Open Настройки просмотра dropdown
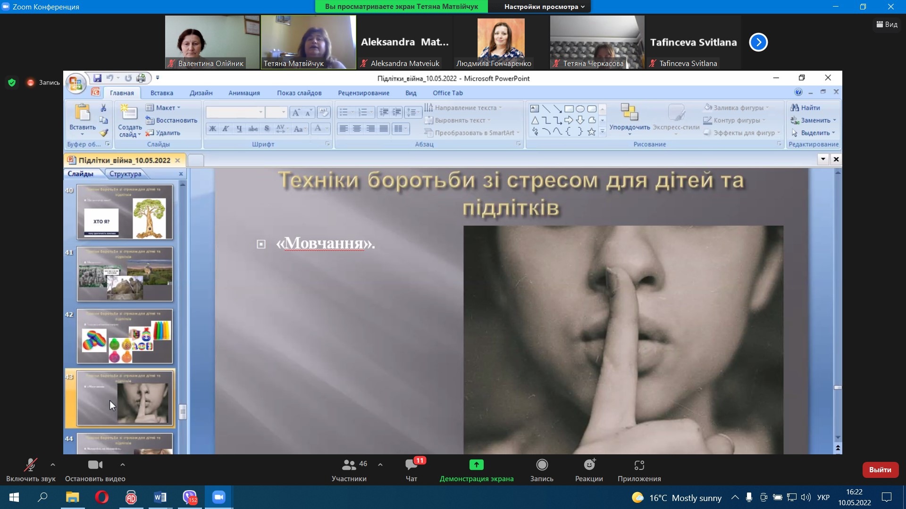906x509 pixels. [x=544, y=7]
